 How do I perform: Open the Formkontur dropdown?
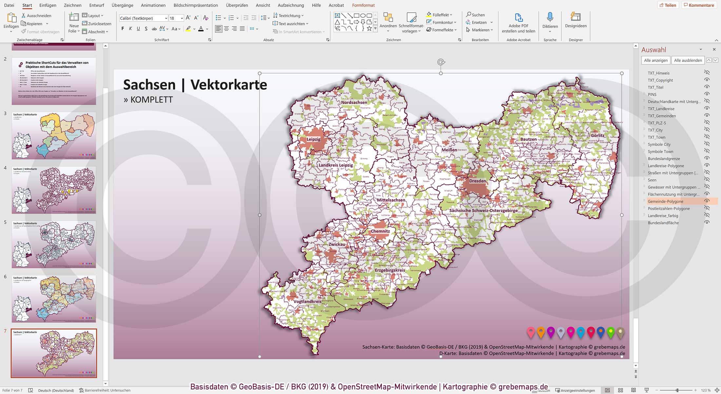pyautogui.click(x=441, y=22)
